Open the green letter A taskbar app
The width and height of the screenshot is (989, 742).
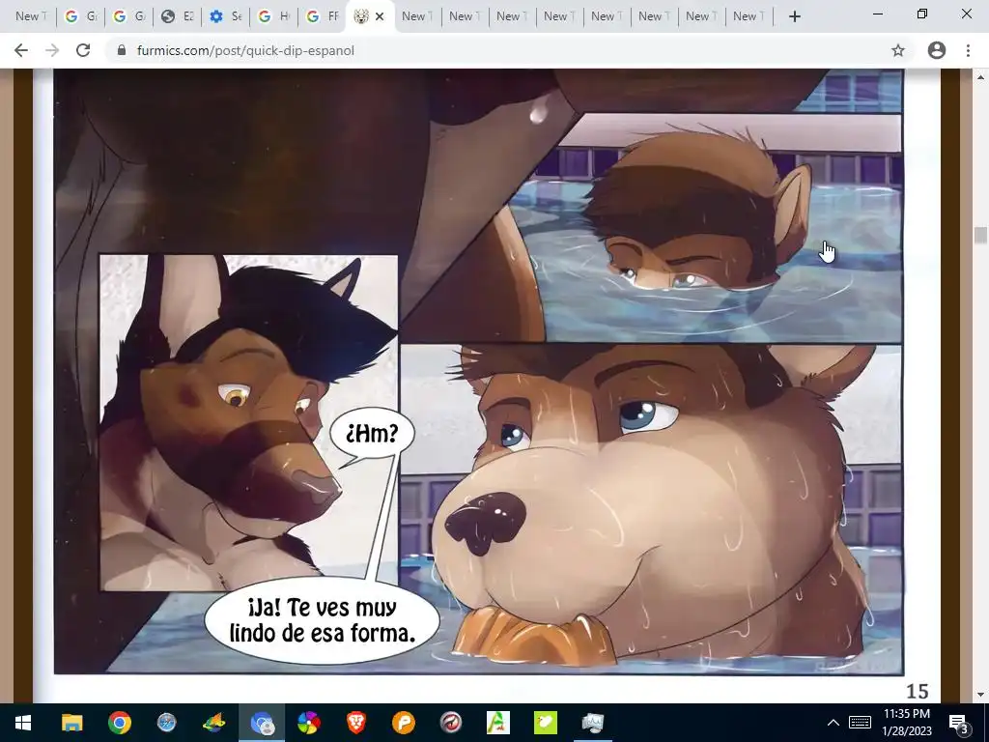click(x=497, y=723)
